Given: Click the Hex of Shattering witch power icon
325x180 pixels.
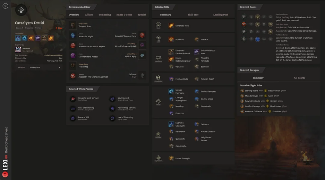Looking at the screenshot, I should point(112,118).
